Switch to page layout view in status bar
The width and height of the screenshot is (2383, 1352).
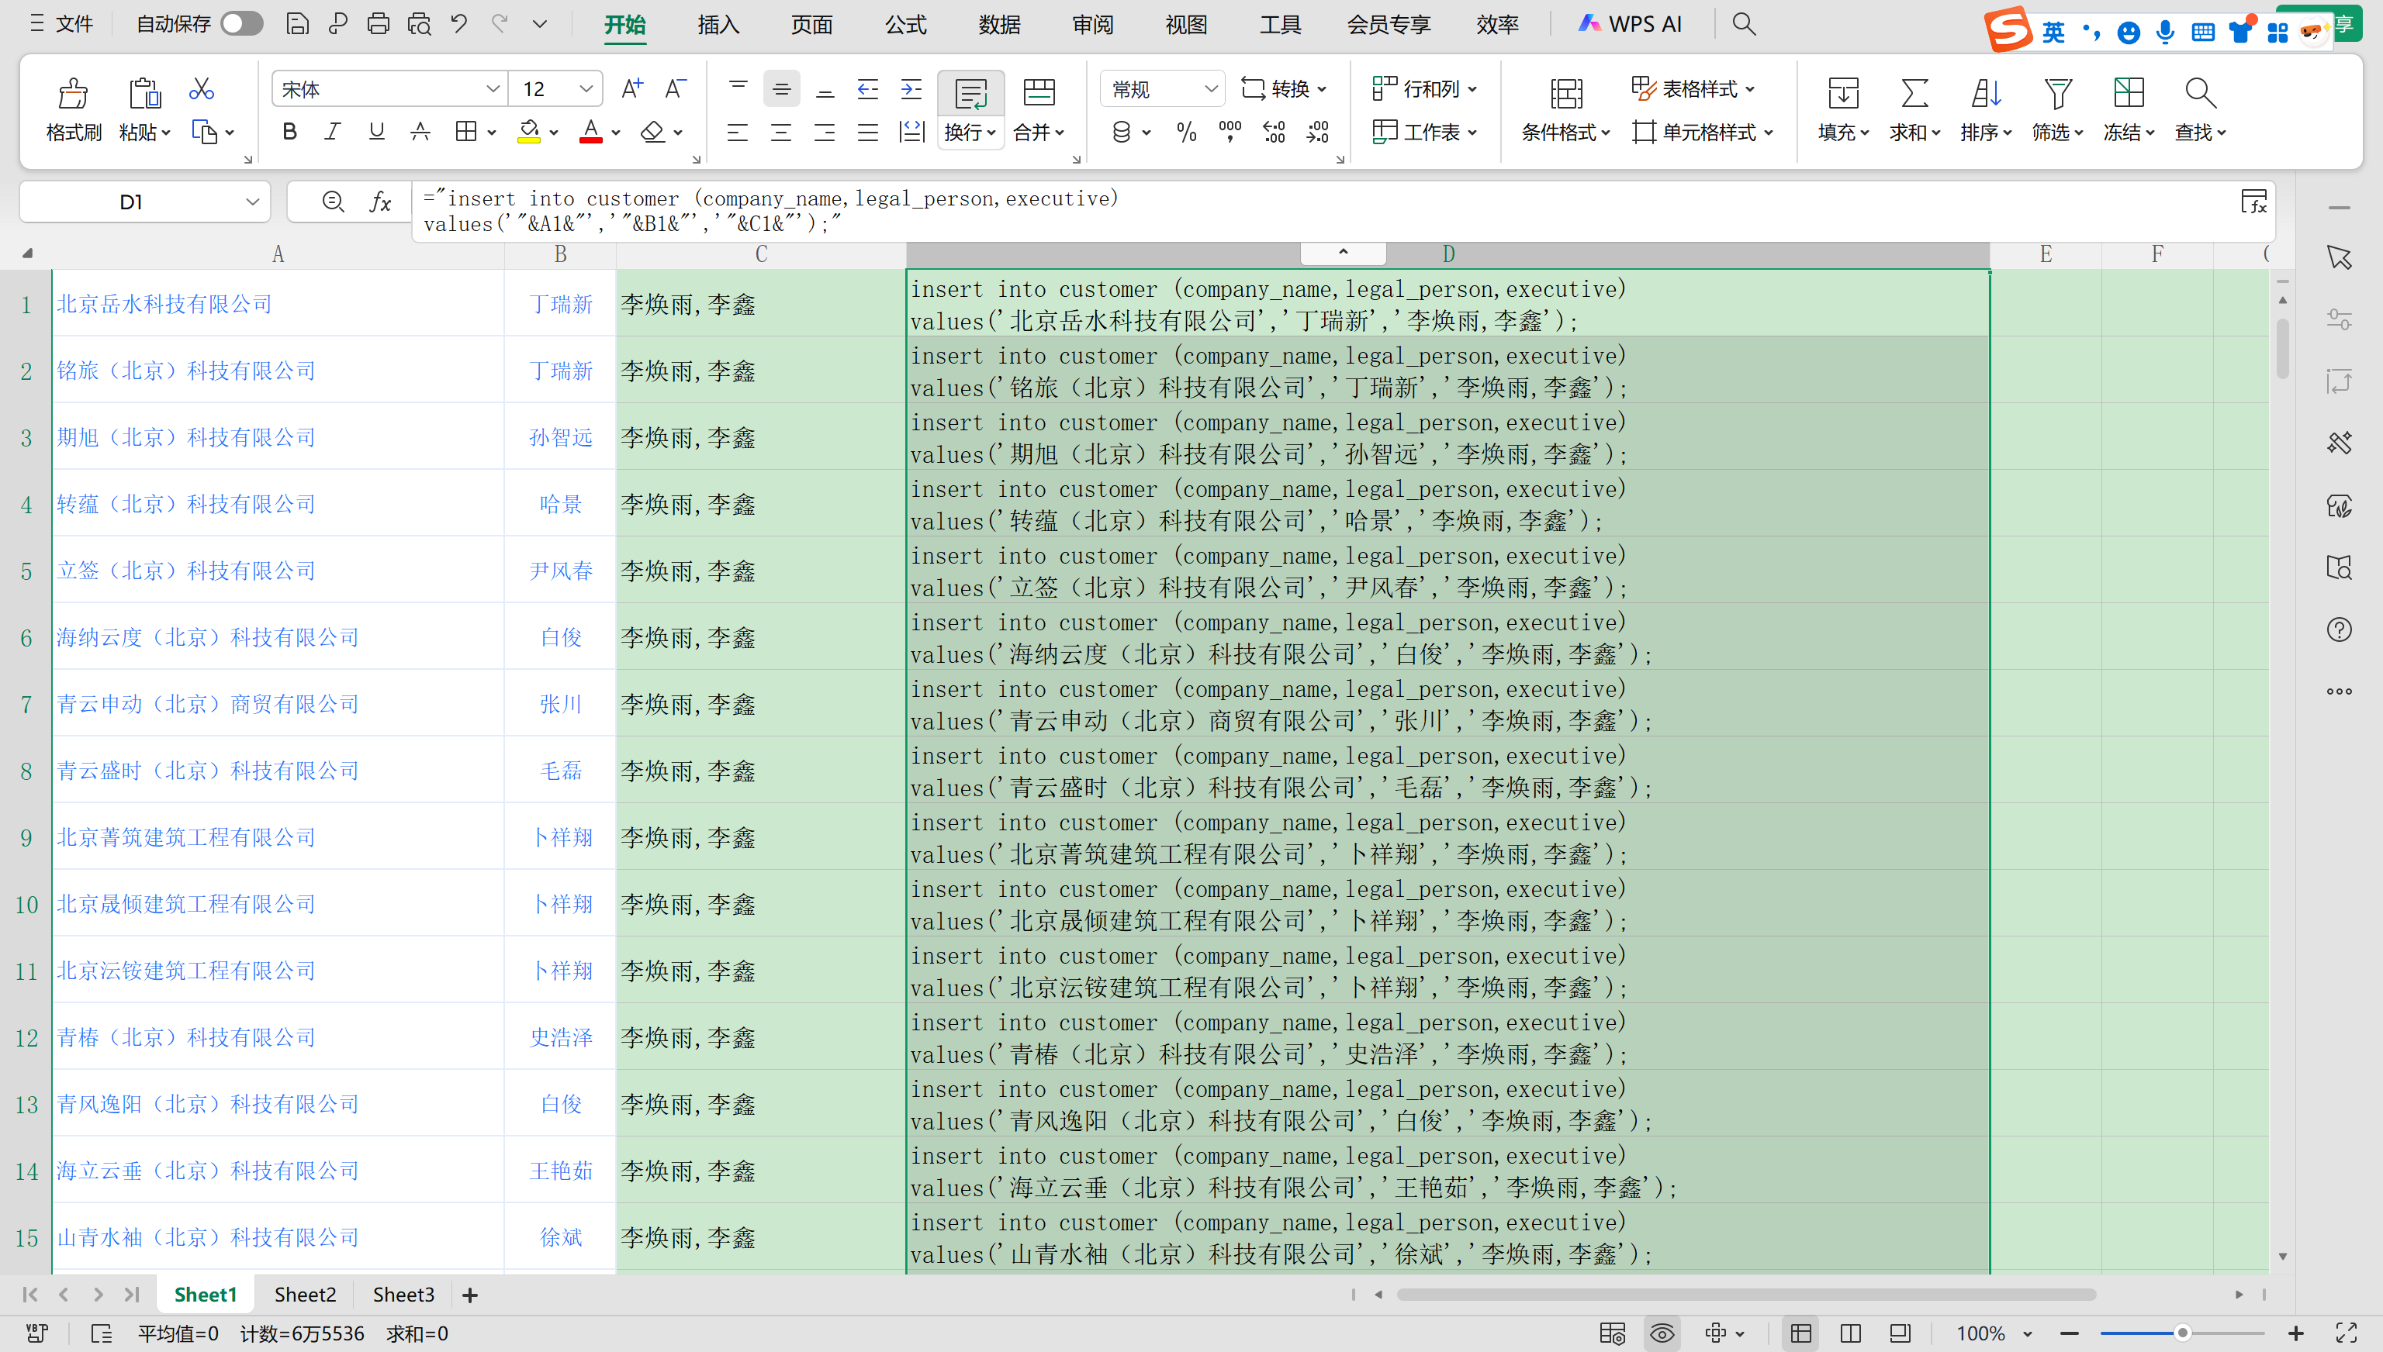point(1851,1334)
